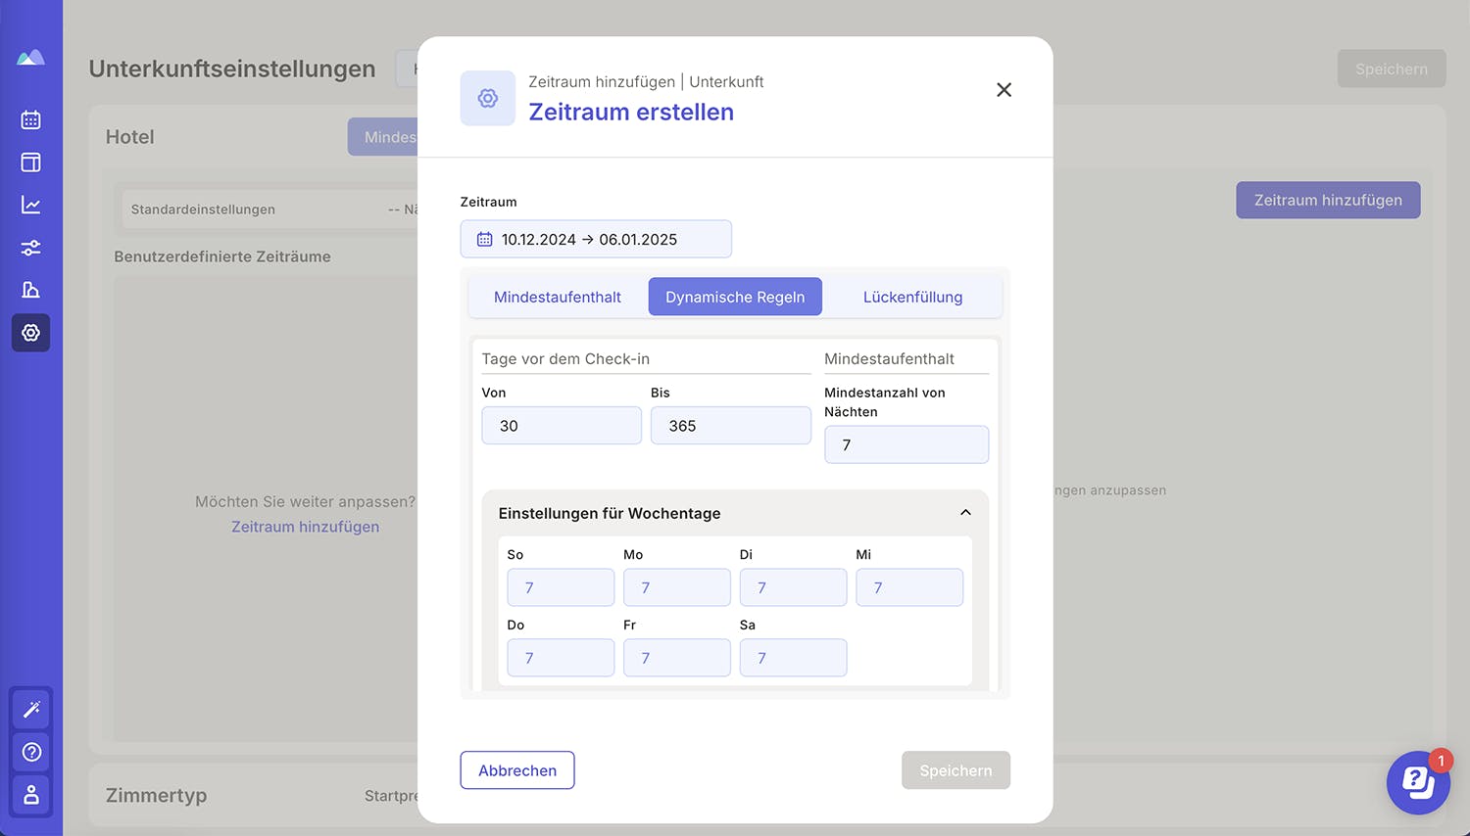
Task: Open the Zeitraum date range picker
Action: pos(596,239)
